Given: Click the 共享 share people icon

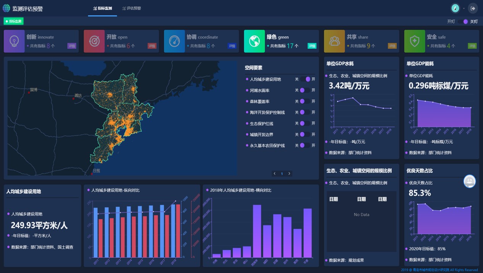Looking at the screenshot, I should pos(335,41).
